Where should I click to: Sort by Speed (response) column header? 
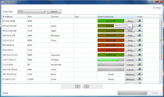pyautogui.click(x=117, y=17)
